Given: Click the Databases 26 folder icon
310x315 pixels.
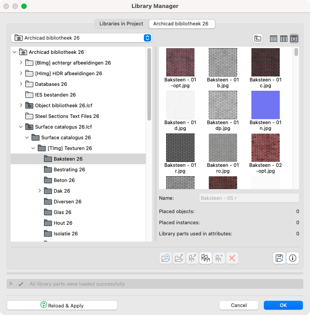Looking at the screenshot, I should click(x=29, y=84).
